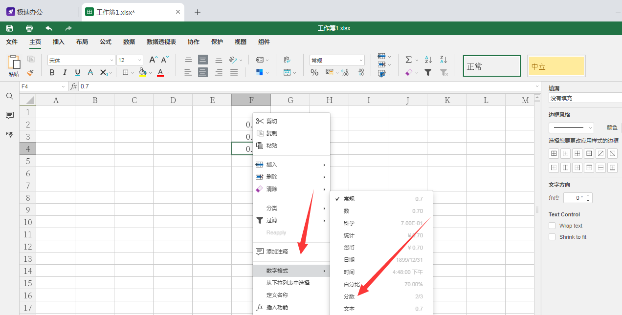The image size is (622, 315).
Task: Undo the last action
Action: coord(49,28)
